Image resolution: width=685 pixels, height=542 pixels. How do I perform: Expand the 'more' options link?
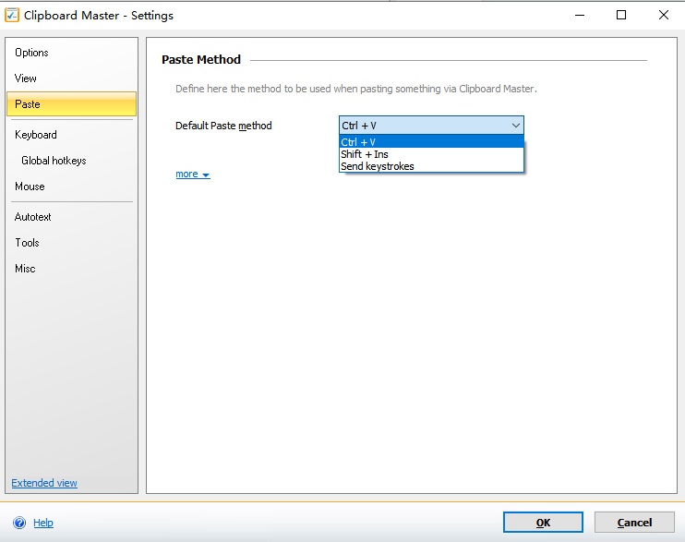pyautogui.click(x=192, y=174)
